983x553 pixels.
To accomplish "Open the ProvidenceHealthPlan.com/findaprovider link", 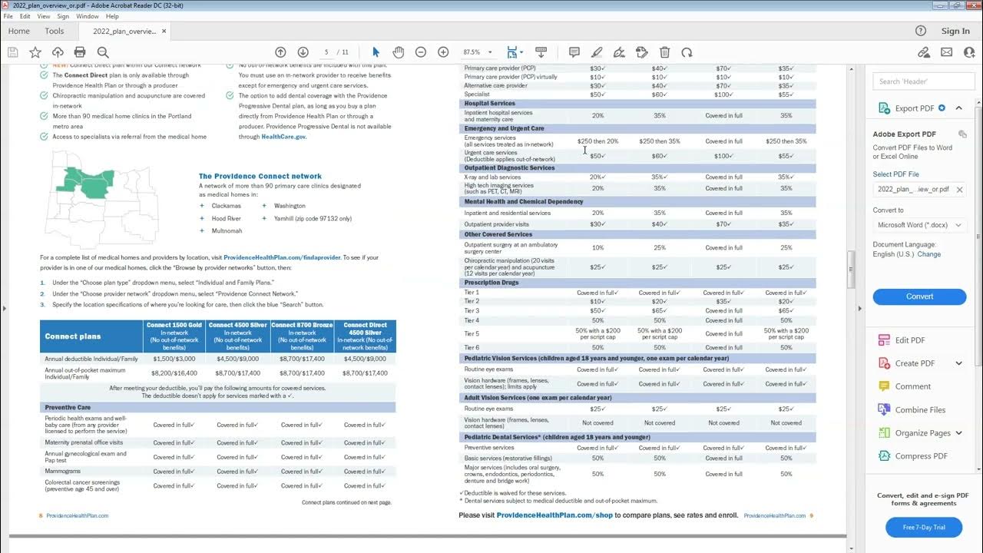I will [x=282, y=257].
